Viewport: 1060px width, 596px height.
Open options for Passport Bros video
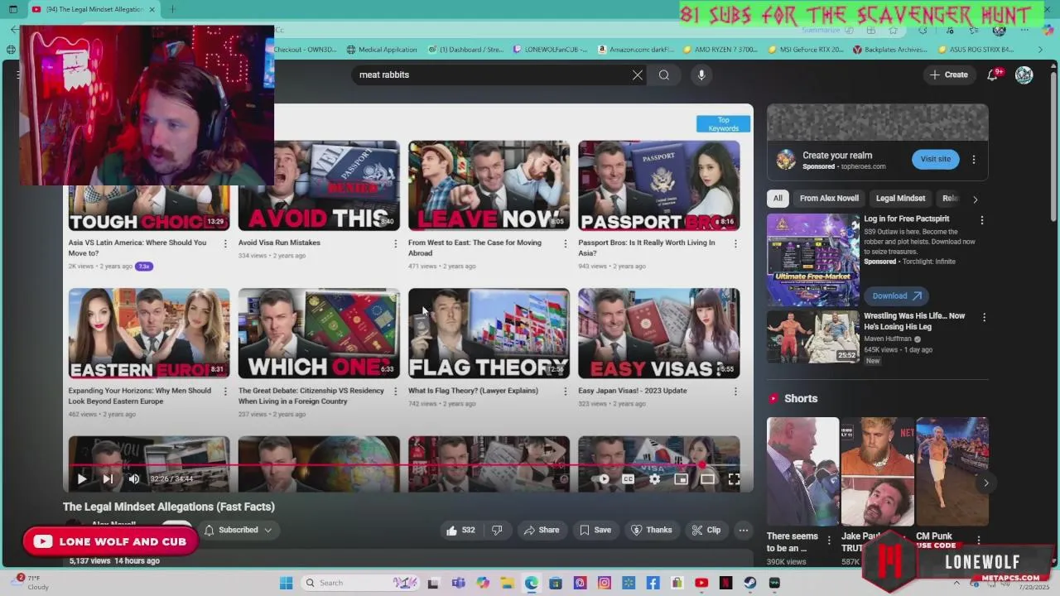(735, 243)
